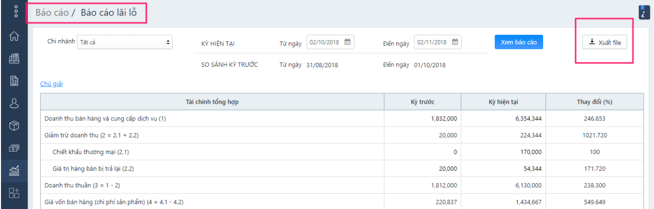Edit the Từ ngày 02/10/2018 date field

click(x=330, y=42)
